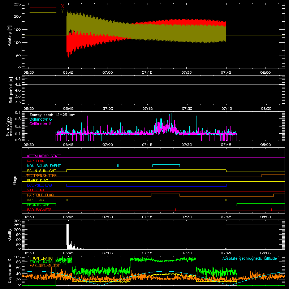Select the GAP_FLAG label

(x=35, y=161)
